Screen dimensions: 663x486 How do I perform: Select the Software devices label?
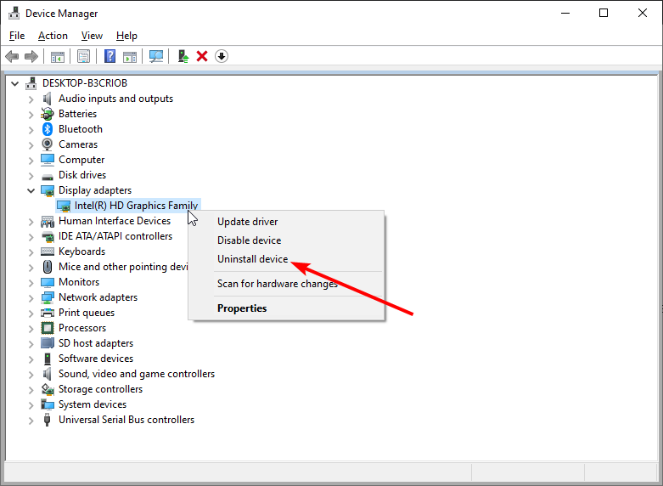[96, 359]
